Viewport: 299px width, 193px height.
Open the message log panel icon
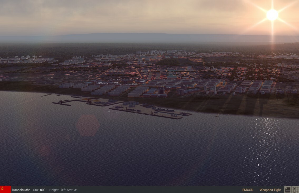[x=288, y=190]
